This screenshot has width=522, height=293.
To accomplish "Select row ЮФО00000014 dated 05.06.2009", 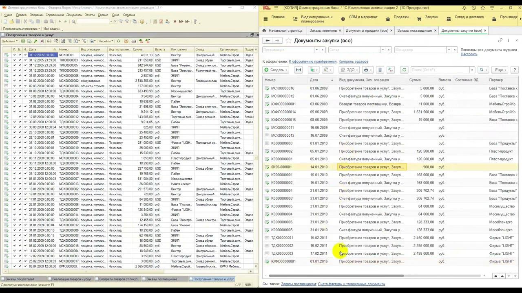I will click(391, 112).
